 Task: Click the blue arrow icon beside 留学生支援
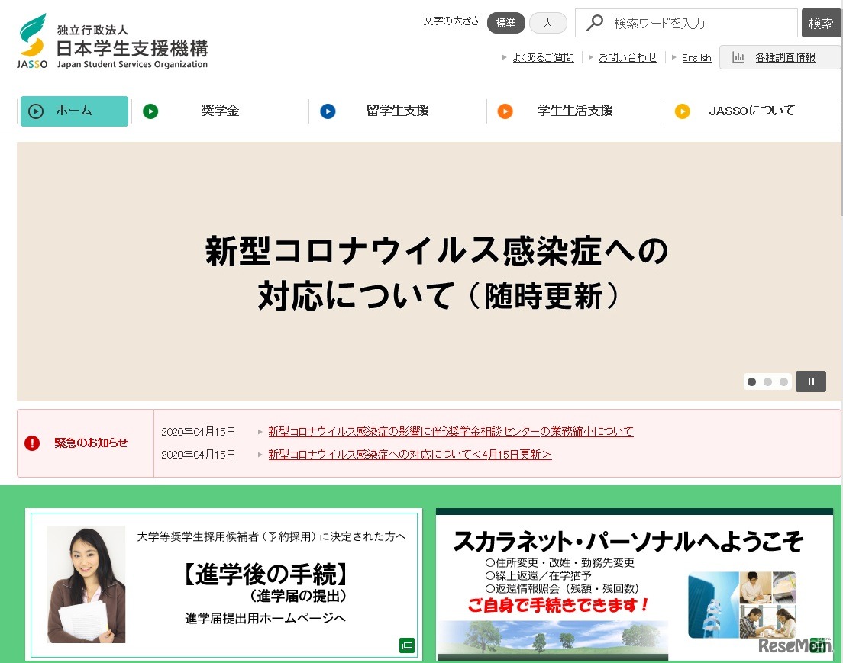328,111
